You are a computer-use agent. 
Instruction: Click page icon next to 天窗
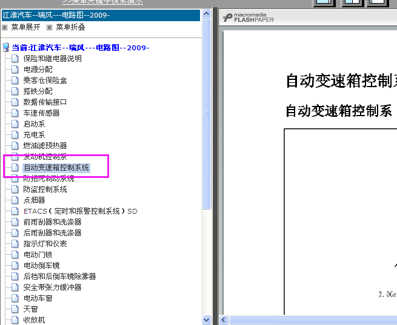pyautogui.click(x=15, y=309)
